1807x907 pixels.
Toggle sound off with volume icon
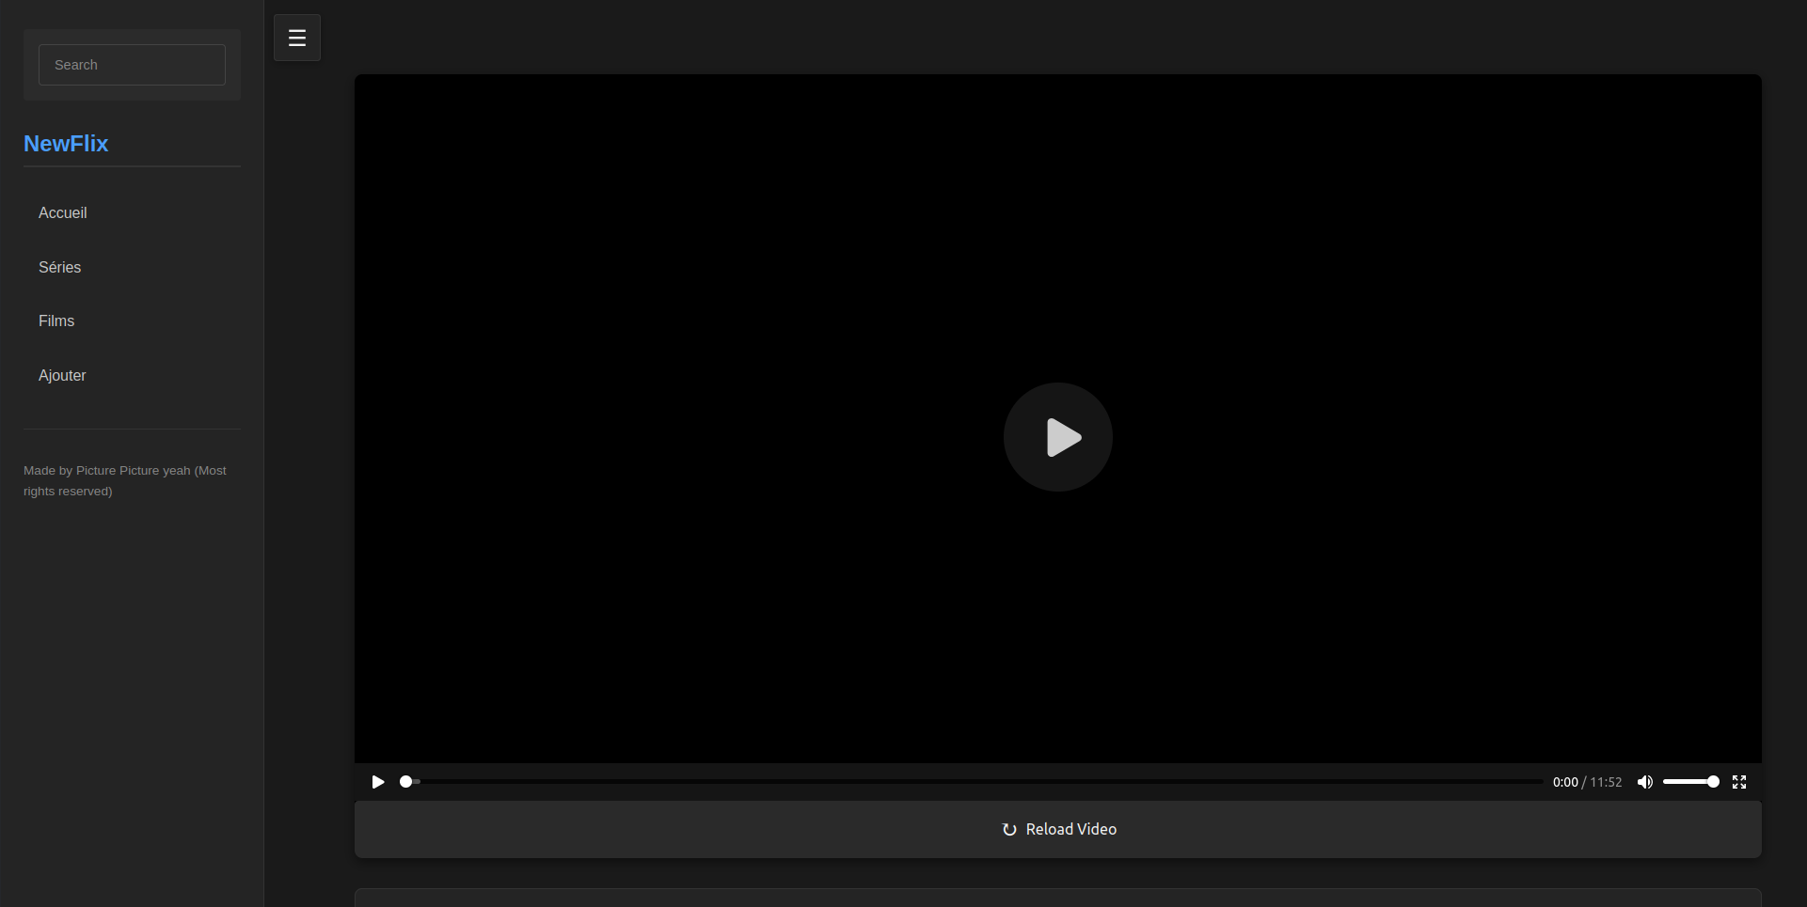click(x=1645, y=782)
